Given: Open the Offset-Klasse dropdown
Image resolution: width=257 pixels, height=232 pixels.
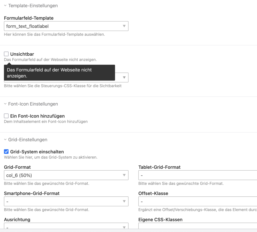Looking at the screenshot, I should click(198, 201).
